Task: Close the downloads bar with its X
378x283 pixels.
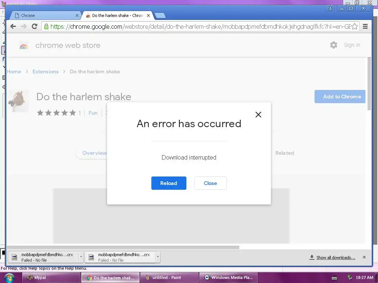Action: pos(364,257)
